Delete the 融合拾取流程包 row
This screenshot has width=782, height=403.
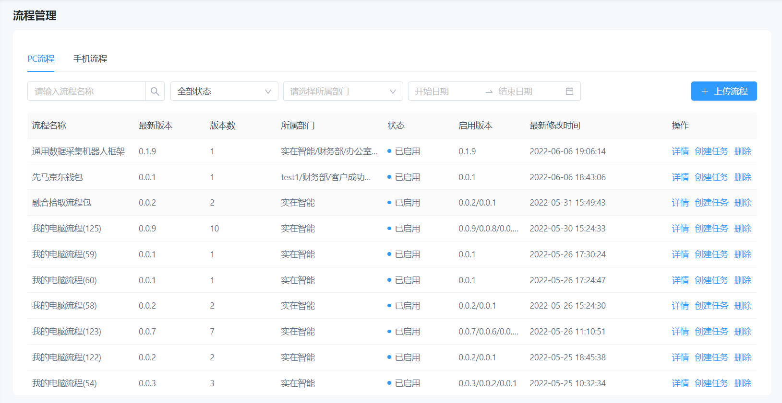coord(742,203)
